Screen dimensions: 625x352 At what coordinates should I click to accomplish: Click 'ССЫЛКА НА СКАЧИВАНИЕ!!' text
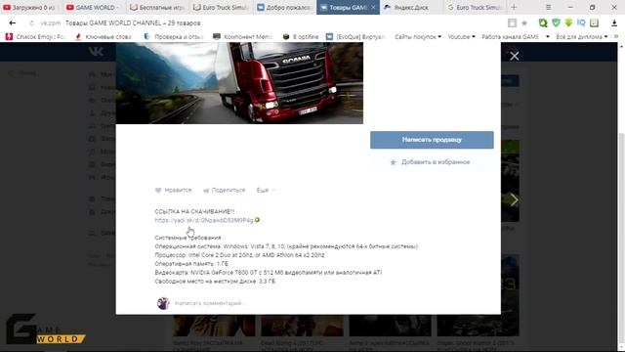194,211
